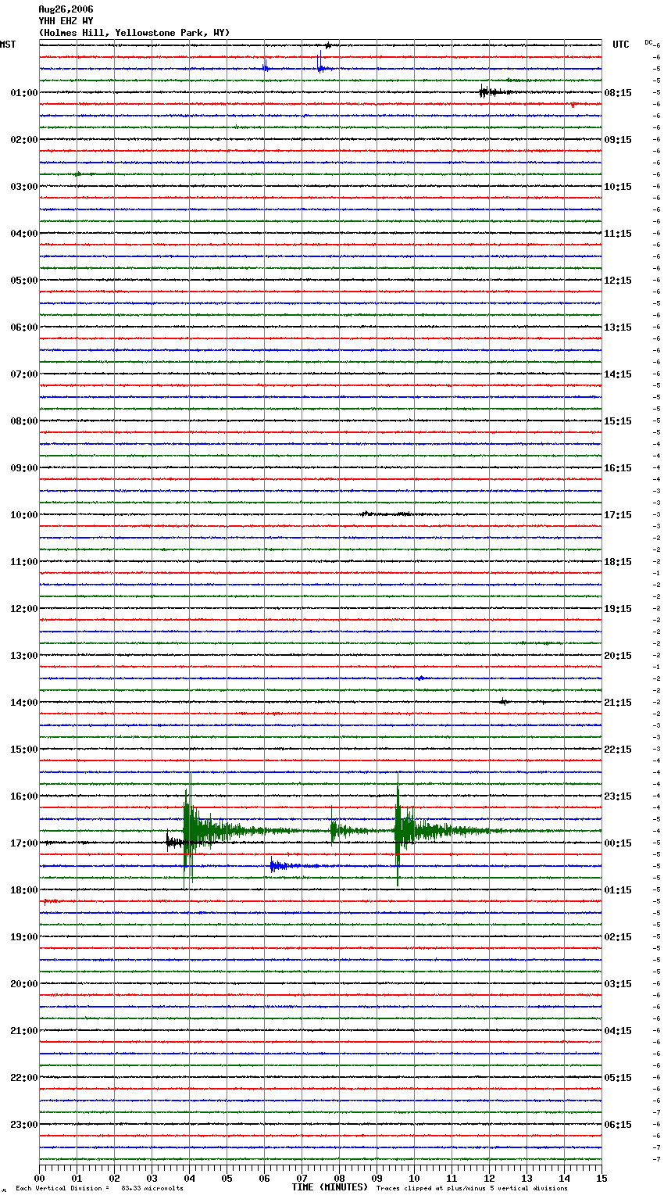The height and width of the screenshot is (1199, 664).
Task: Select the "YHH EHZ WY" station code
Action: pyautogui.click(x=66, y=21)
